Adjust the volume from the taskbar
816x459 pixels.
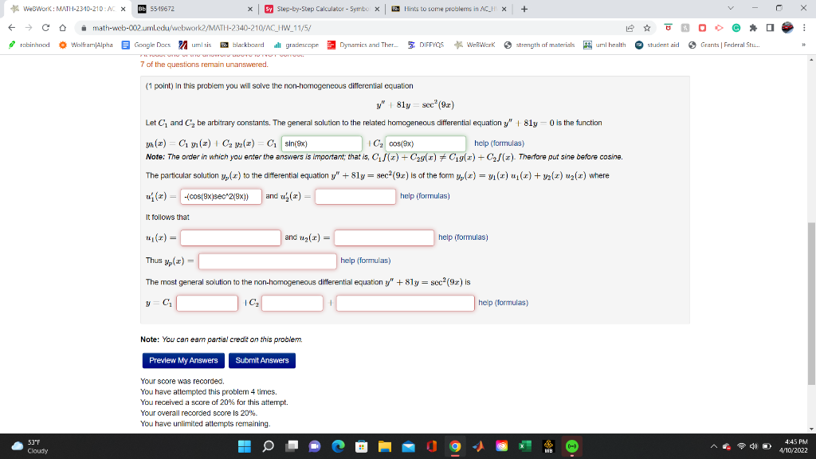click(x=755, y=447)
